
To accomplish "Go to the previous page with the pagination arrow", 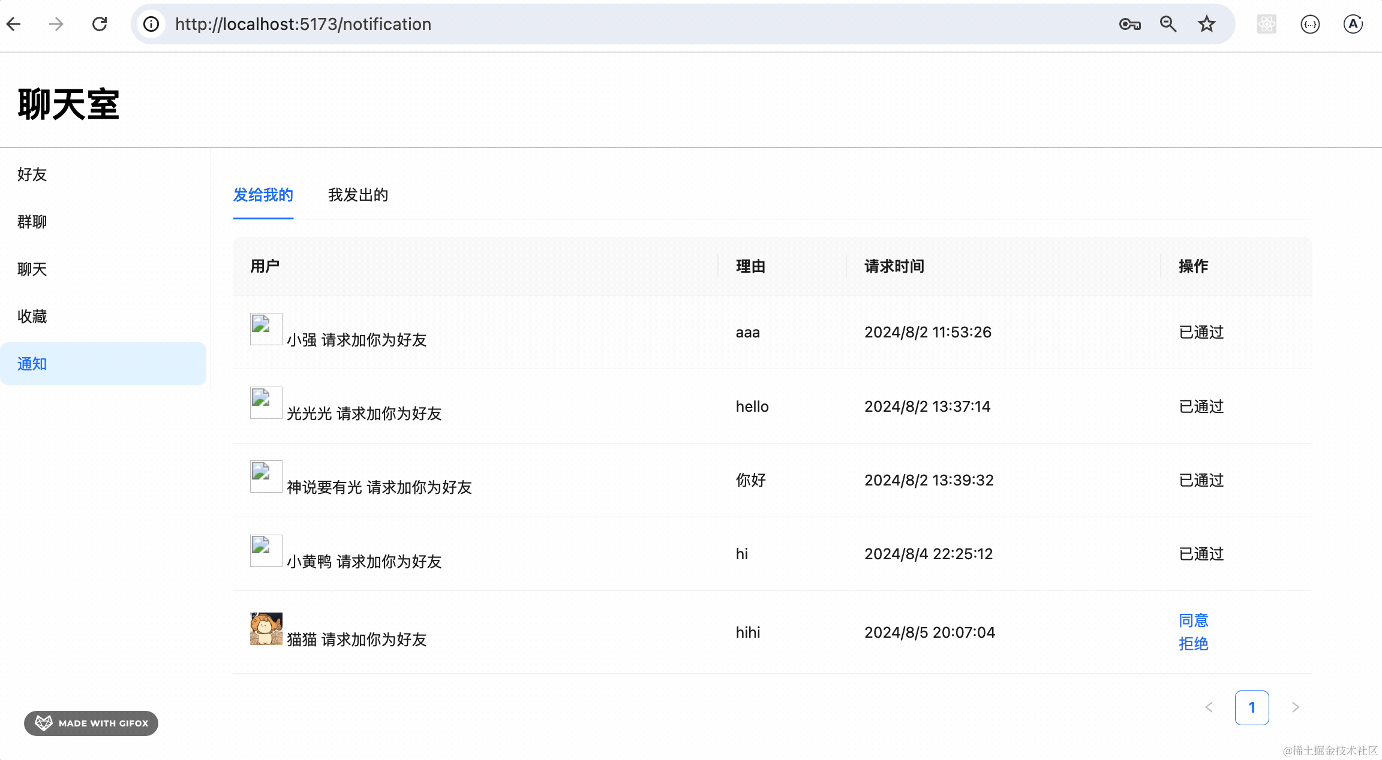I will [x=1209, y=707].
